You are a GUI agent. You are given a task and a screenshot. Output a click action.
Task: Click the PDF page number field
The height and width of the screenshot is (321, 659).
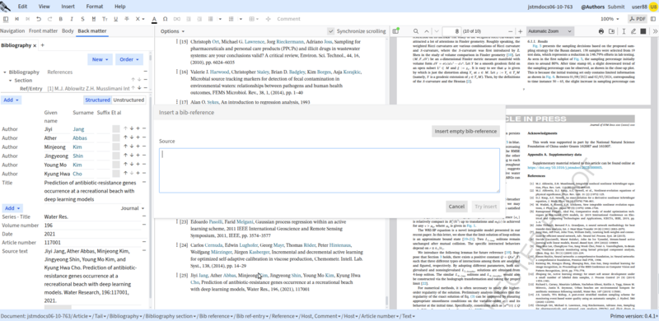(x=451, y=31)
